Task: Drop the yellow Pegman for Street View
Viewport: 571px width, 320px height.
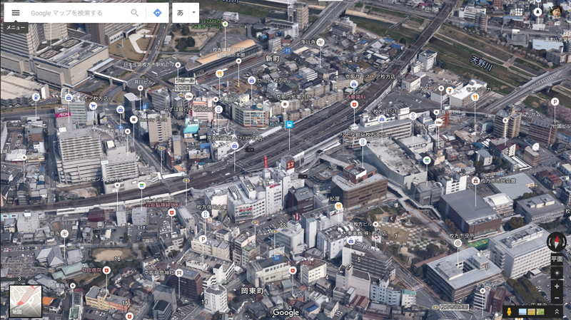Action: pyautogui.click(x=509, y=311)
